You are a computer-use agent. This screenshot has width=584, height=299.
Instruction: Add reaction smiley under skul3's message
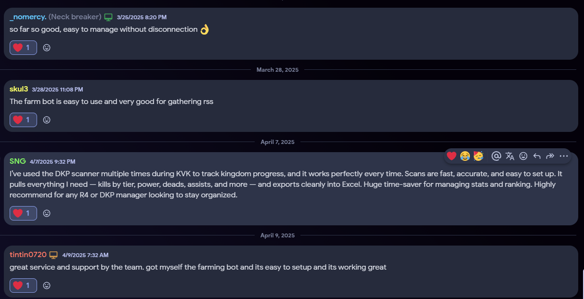47,120
